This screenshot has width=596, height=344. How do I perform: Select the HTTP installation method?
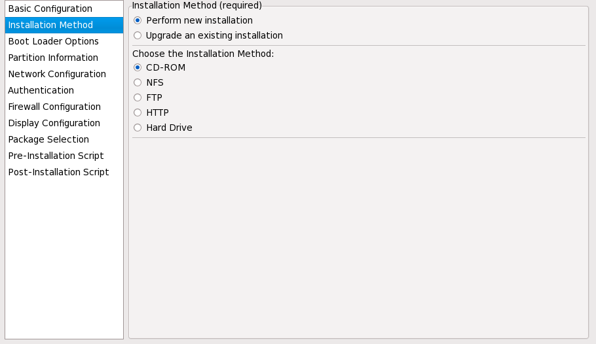(138, 113)
